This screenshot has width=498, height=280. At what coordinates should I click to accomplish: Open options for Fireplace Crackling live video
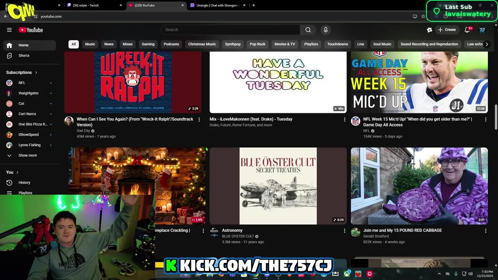click(203, 231)
